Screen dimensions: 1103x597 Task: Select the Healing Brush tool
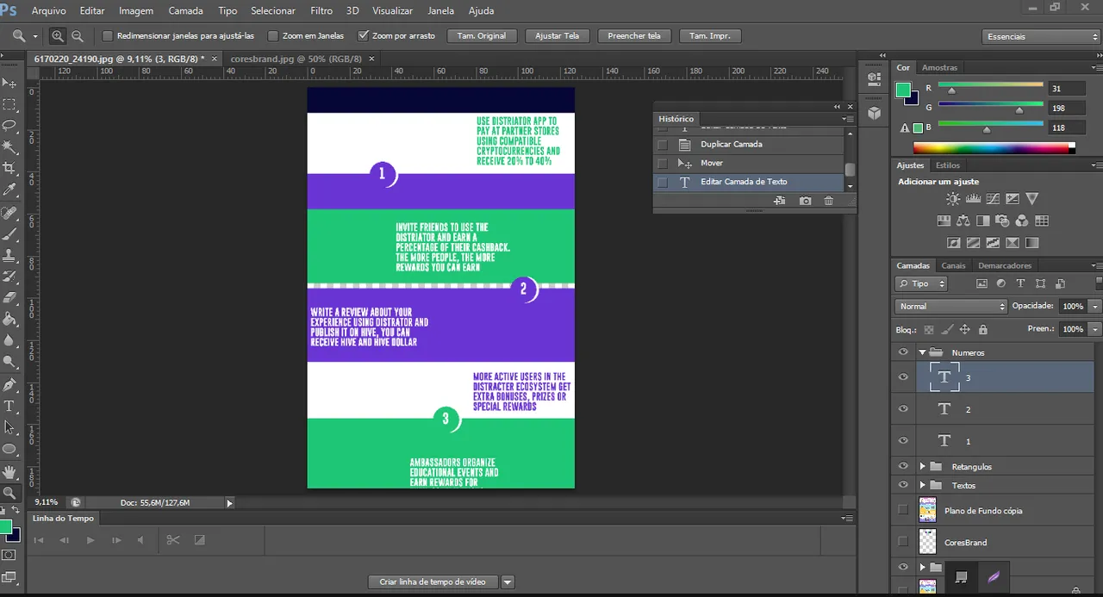(x=9, y=213)
